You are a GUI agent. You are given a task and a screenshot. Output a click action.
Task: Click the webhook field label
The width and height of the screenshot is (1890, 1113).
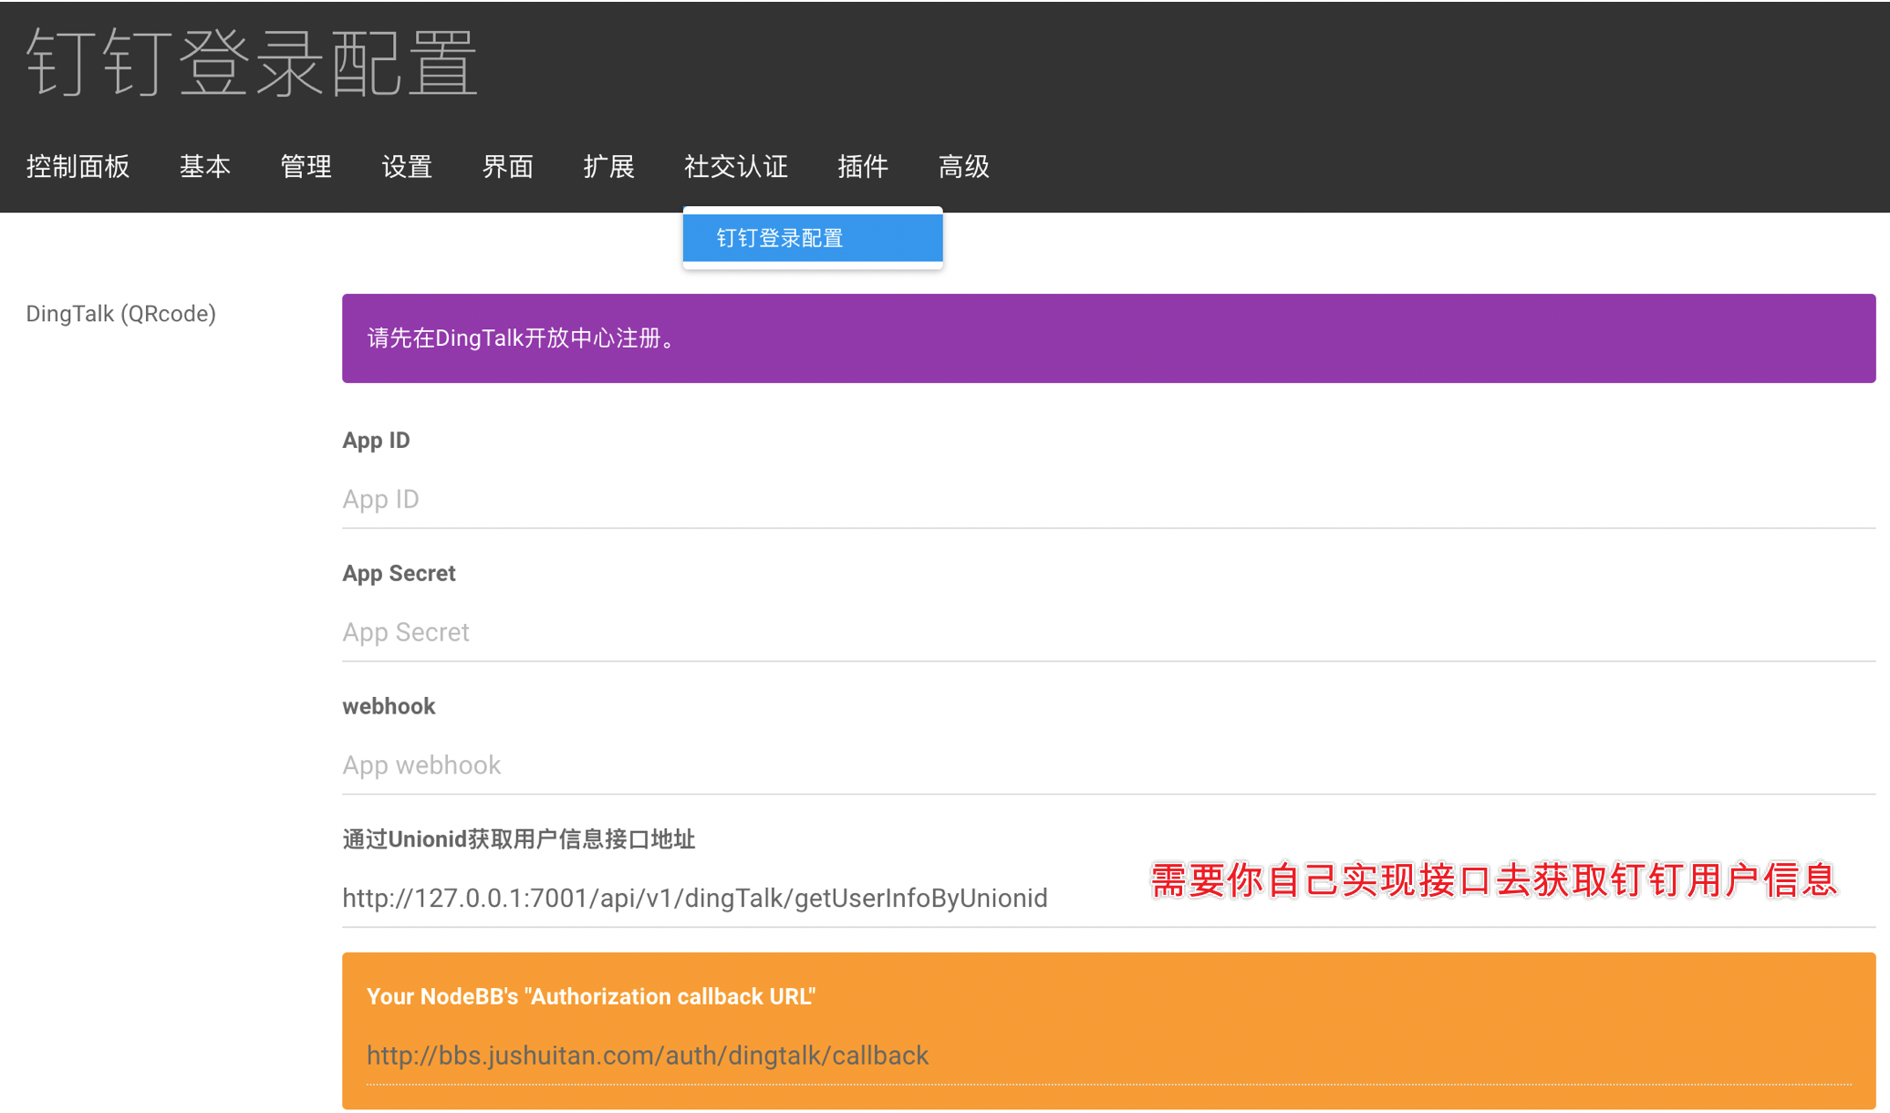(389, 706)
